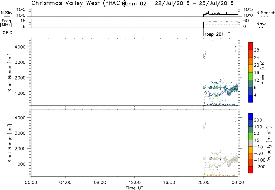Click the Christmas Valley West (fitACF) title
The width and height of the screenshot is (275, 190).
point(78,3)
